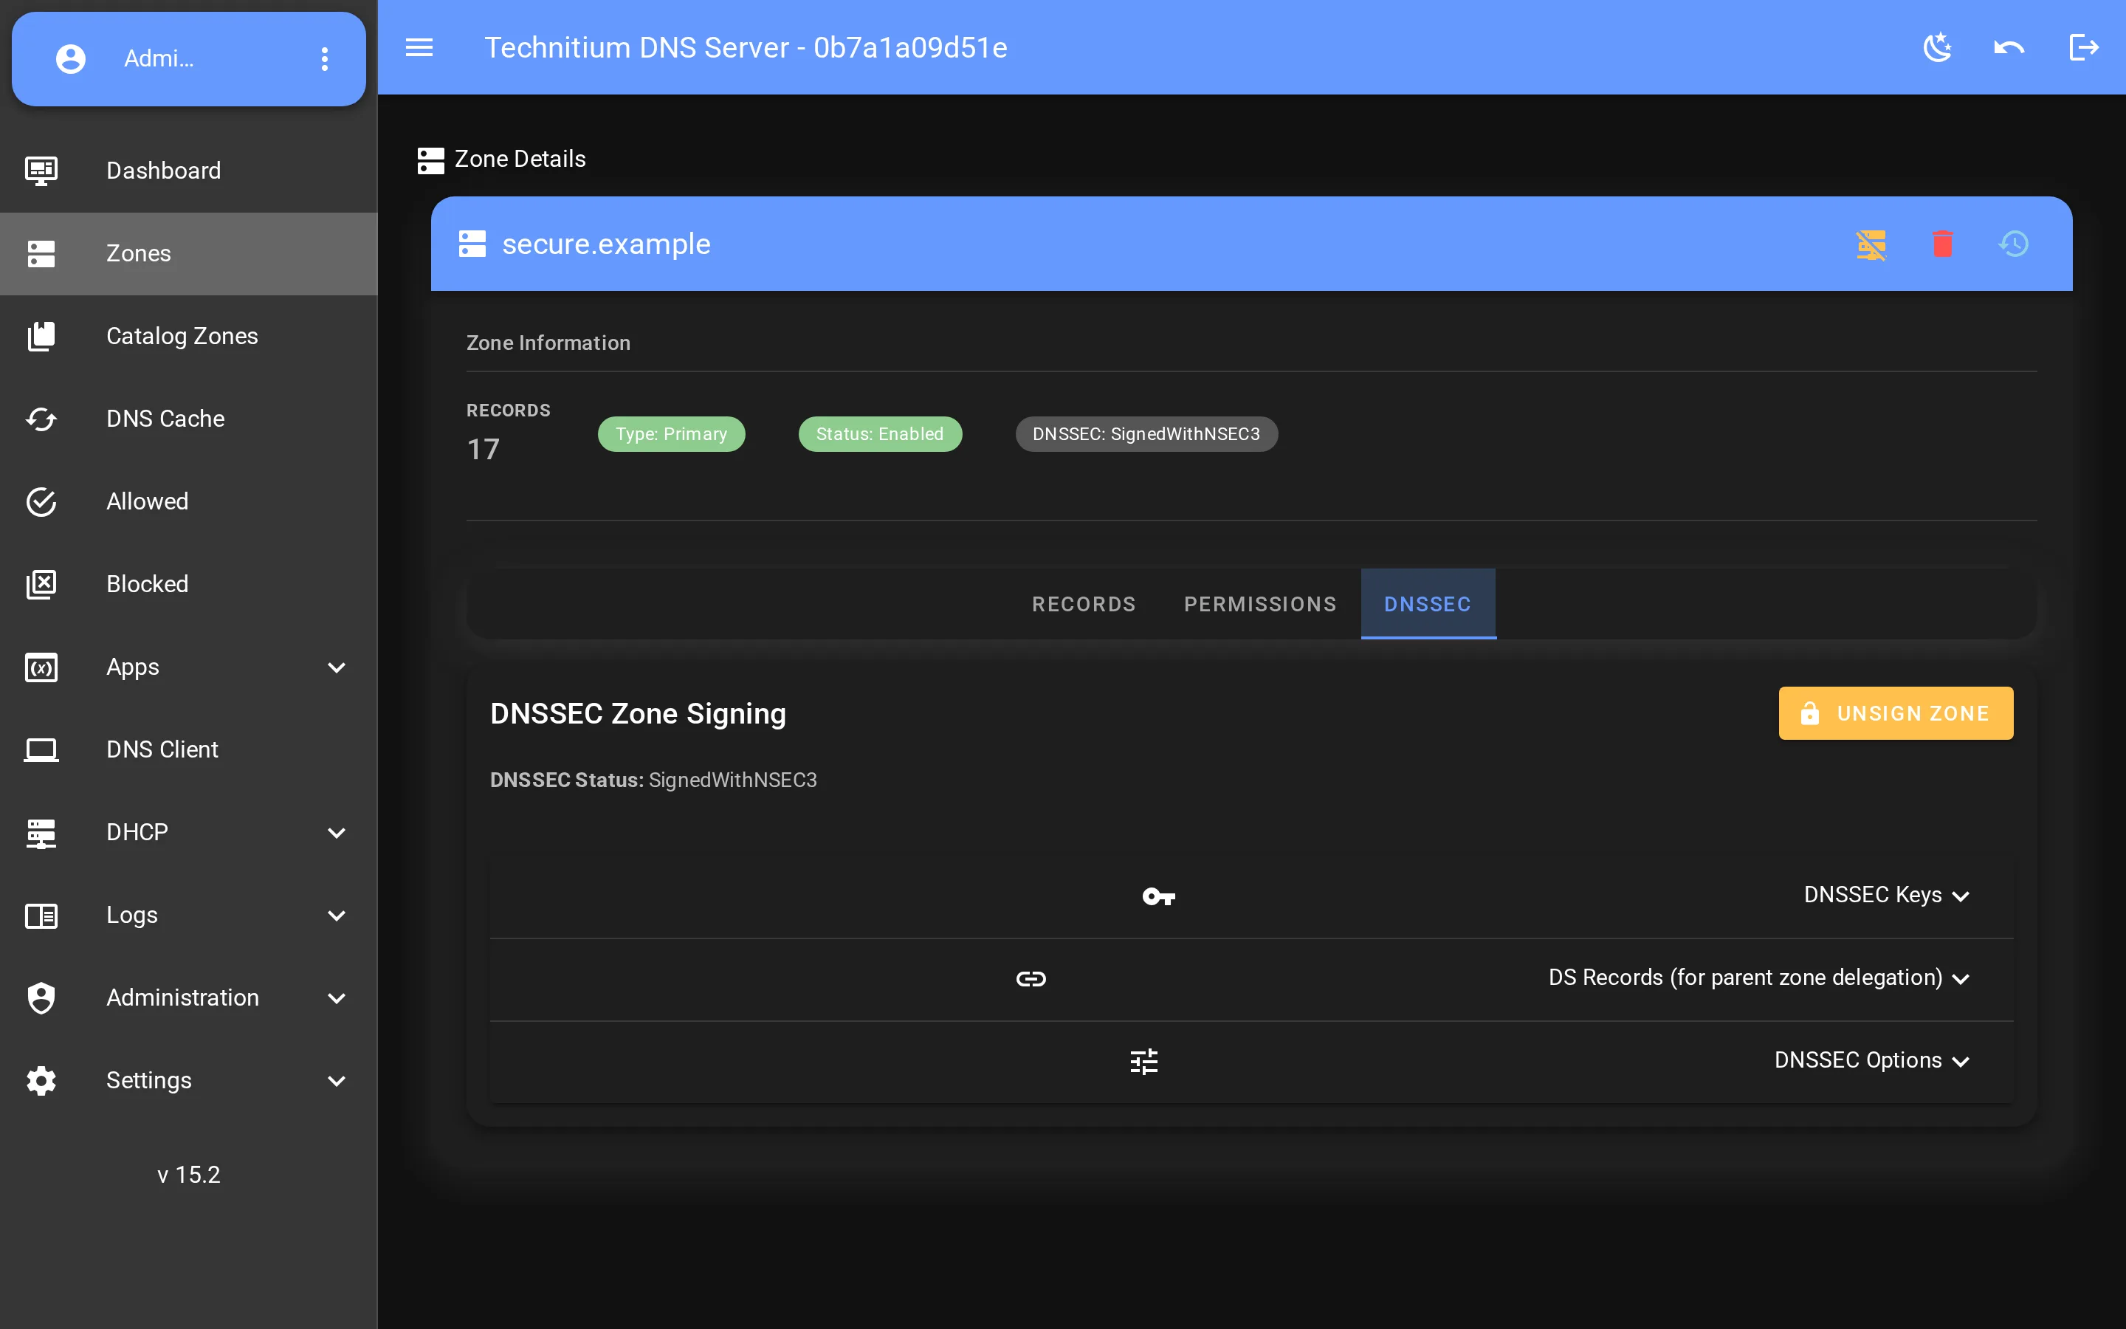The width and height of the screenshot is (2126, 1329).
Task: Click the Status: Enabled chip
Action: [879, 434]
